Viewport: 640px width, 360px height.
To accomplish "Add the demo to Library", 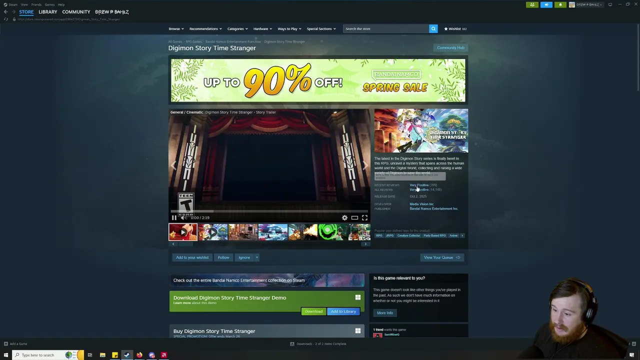I will click(x=343, y=311).
